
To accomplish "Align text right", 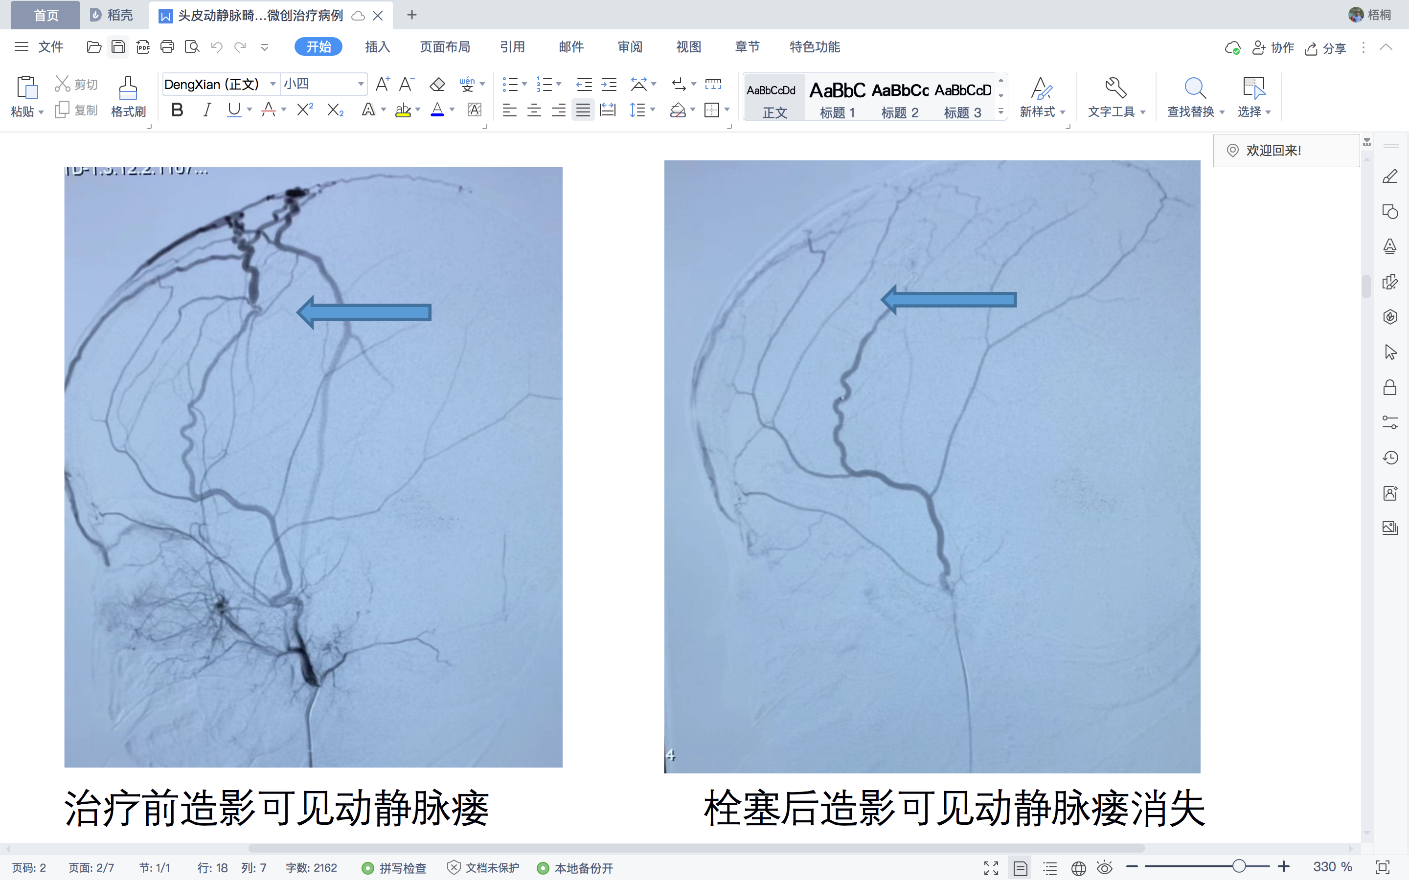I will (x=558, y=110).
